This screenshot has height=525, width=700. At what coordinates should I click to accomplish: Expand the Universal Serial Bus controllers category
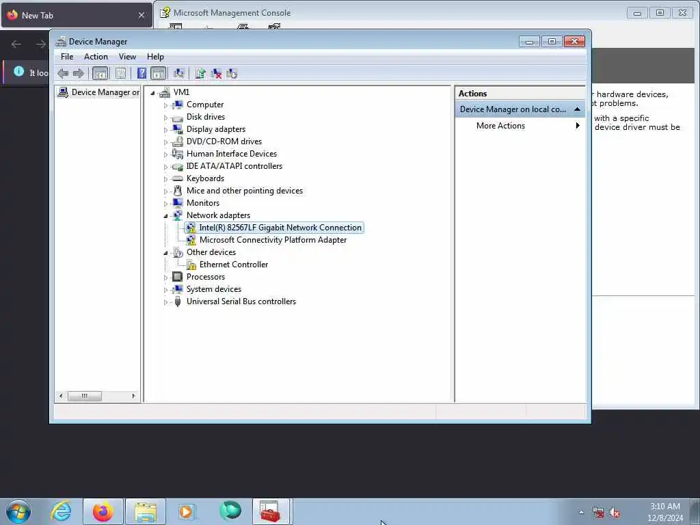pyautogui.click(x=165, y=302)
